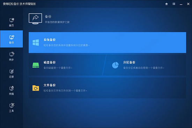The image size is (192, 128).
Task: Click the yellow folder file backup icon
Action: 36,88
